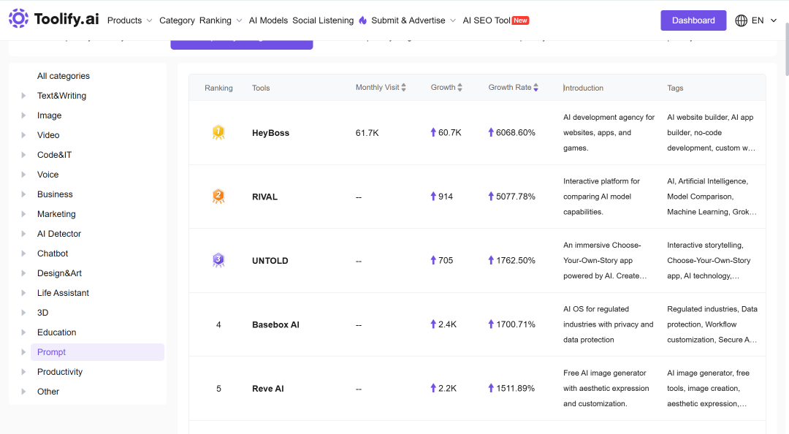Click the Toolify.ai brand name text
This screenshot has height=434, width=789.
coord(66,19)
